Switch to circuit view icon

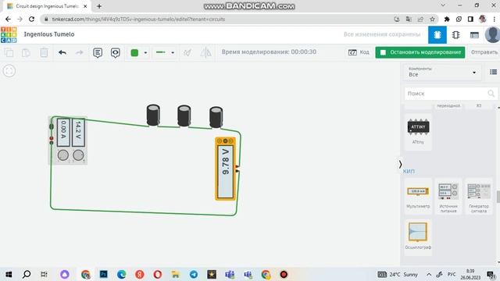click(437, 34)
